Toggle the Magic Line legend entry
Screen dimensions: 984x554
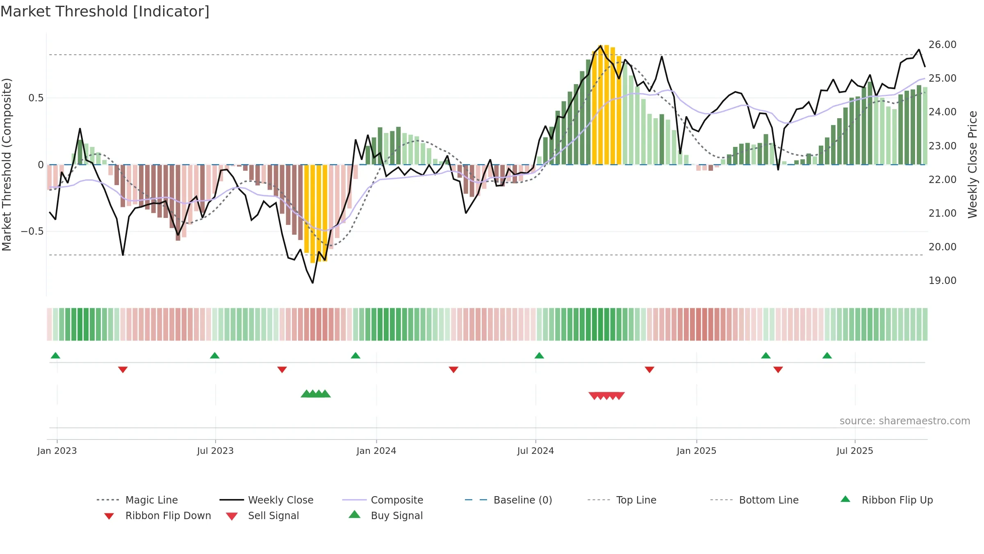137,500
